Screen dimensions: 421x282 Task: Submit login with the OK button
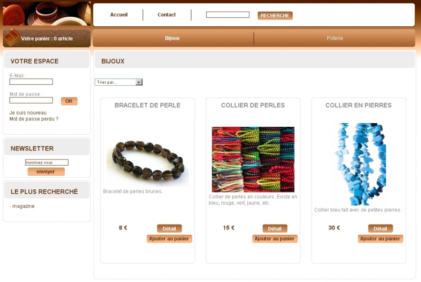69,101
